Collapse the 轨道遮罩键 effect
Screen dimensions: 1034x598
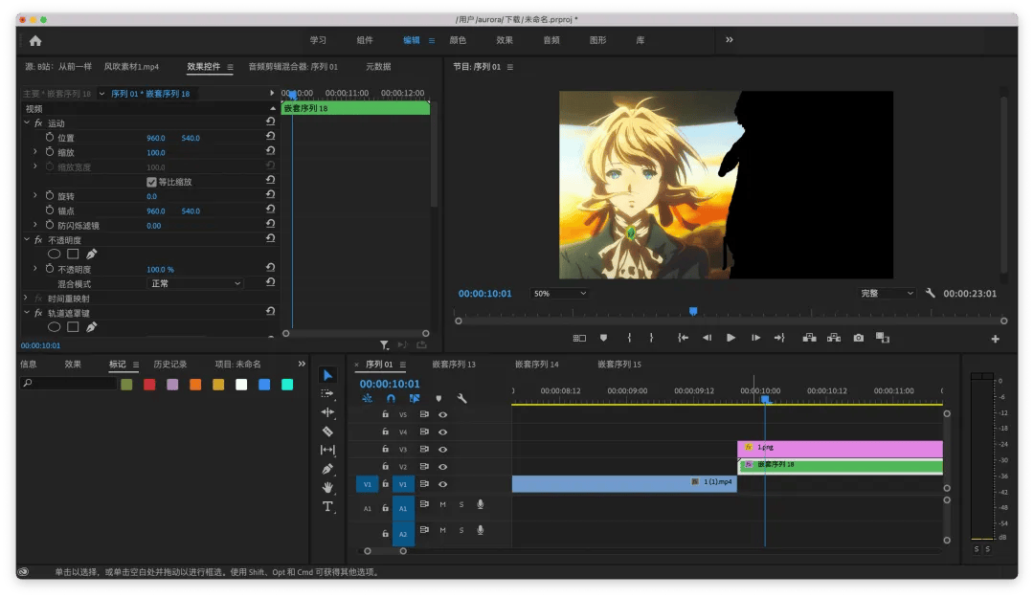click(x=27, y=313)
